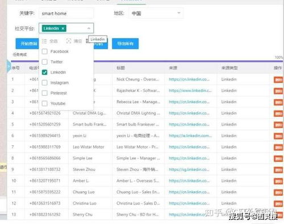Click title Smart bulb Frankever ...

pyautogui.click(x=137, y=124)
